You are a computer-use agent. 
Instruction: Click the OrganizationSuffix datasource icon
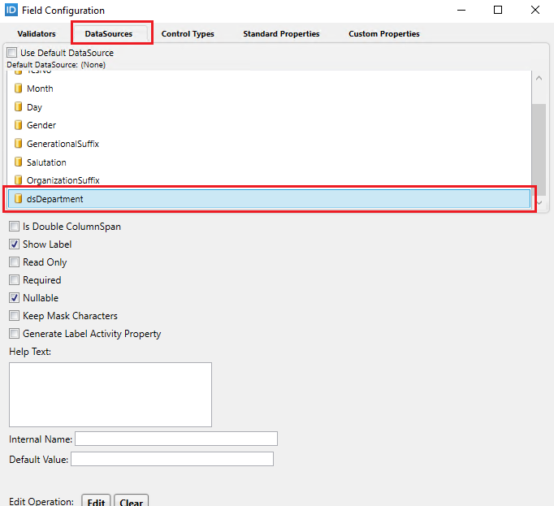coord(18,179)
